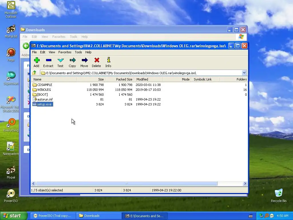293x220 pixels.
Task: Open the Info toolbar icon
Action: click(x=108, y=62)
